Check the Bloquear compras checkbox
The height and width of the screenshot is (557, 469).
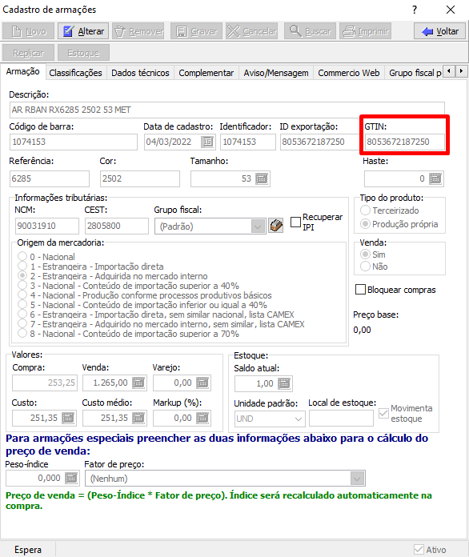(x=360, y=290)
